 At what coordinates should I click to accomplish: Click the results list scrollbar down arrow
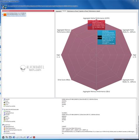pos(137,134)
